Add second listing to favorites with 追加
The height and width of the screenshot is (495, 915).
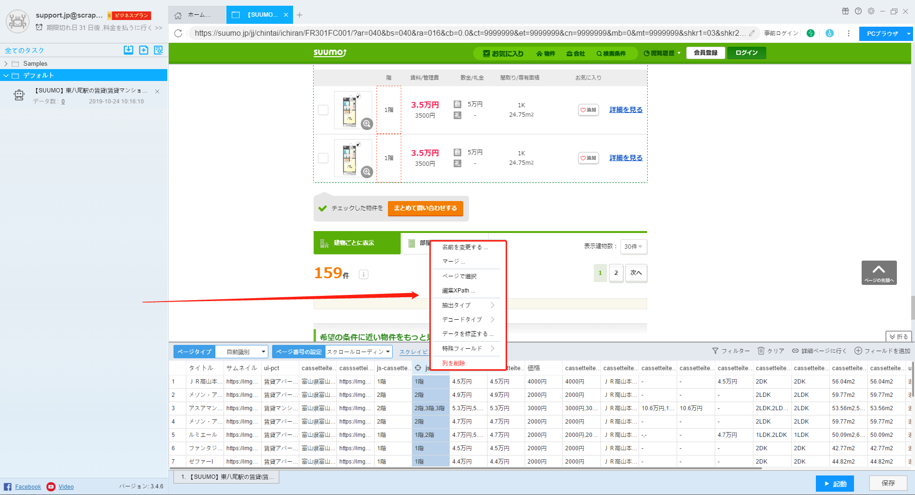(588, 158)
